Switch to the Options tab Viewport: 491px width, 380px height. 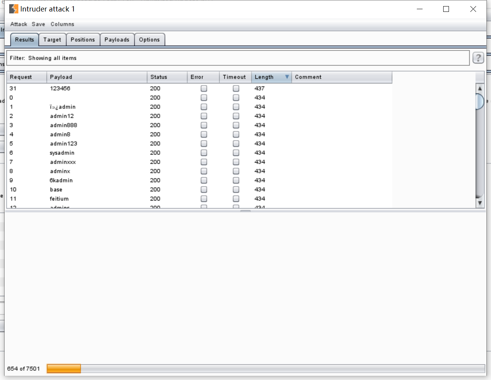coord(150,39)
